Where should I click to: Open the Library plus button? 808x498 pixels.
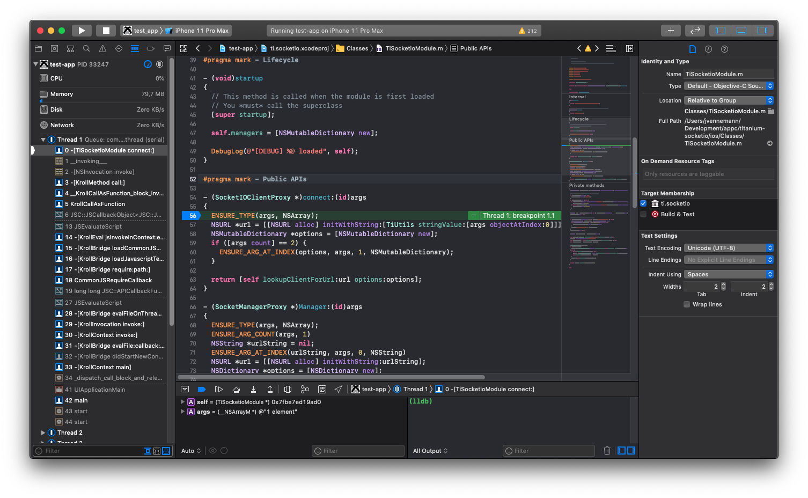pos(671,31)
